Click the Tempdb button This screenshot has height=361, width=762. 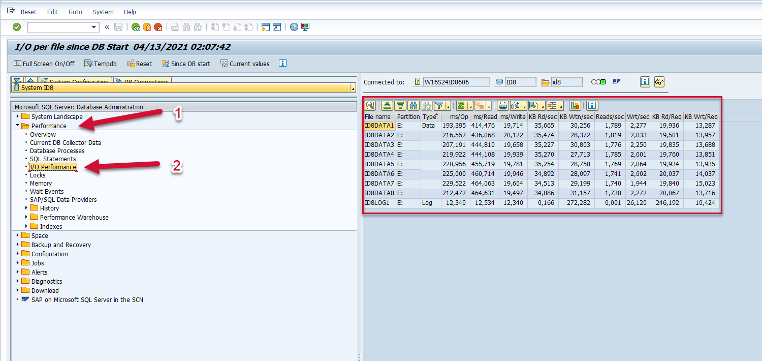click(100, 64)
